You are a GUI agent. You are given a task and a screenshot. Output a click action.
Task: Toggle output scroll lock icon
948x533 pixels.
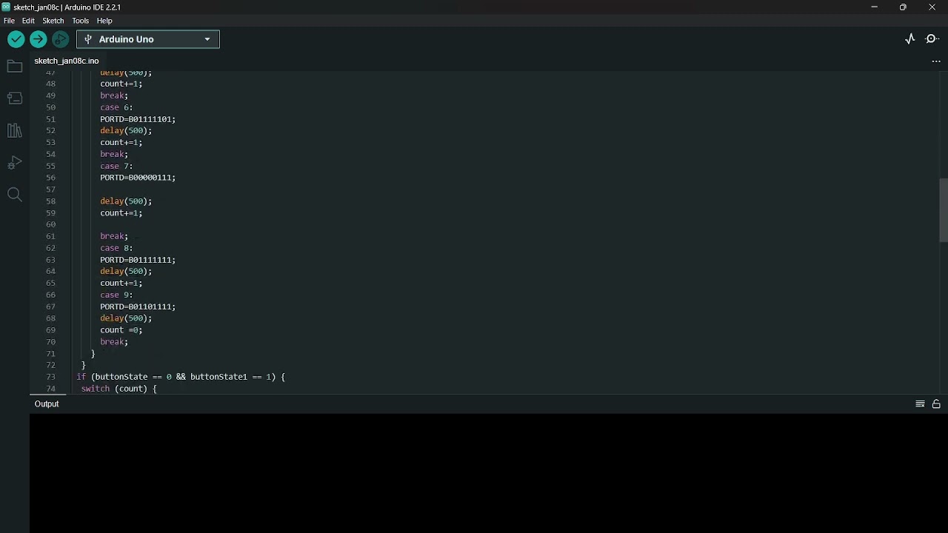click(x=936, y=404)
